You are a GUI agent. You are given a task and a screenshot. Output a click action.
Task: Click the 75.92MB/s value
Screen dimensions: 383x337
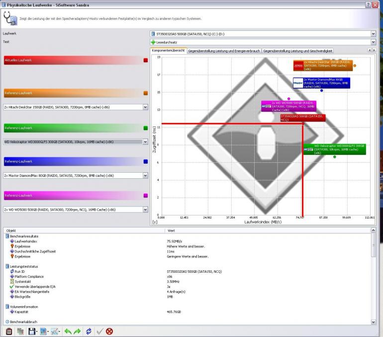[x=175, y=241]
